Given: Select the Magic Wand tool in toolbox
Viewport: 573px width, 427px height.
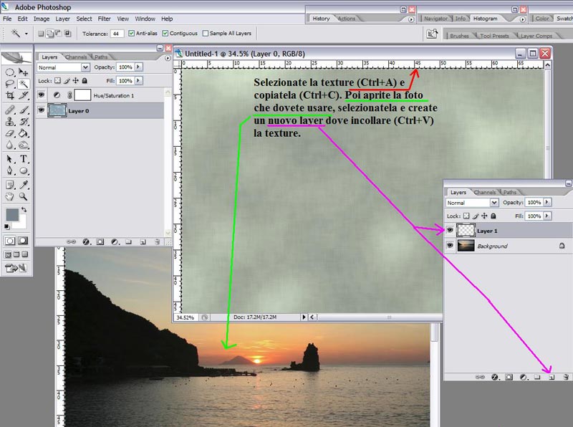Looking at the screenshot, I should 24,84.
